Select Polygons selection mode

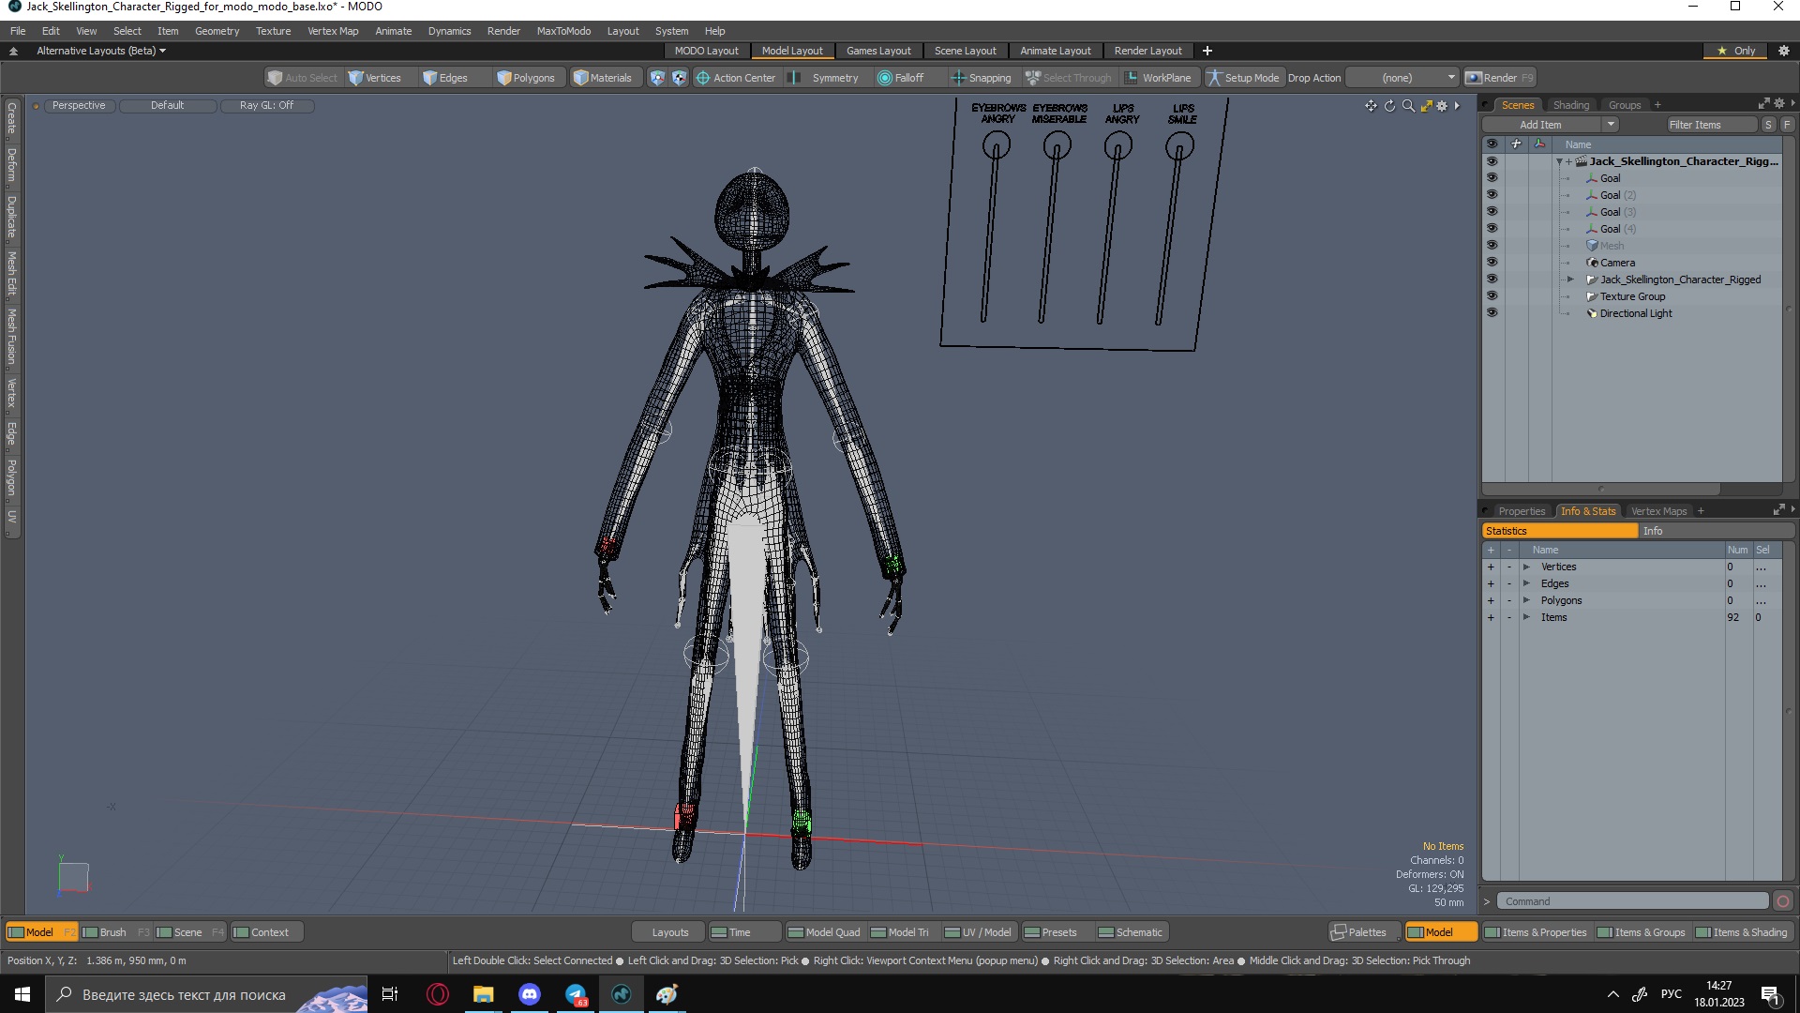click(x=526, y=78)
